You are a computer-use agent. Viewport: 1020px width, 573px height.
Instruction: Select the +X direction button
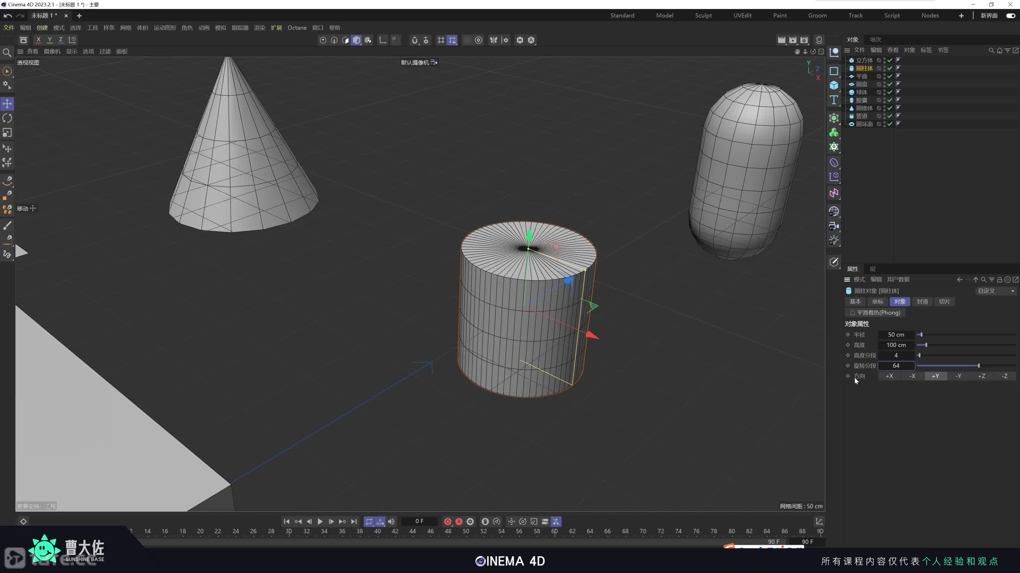[889, 376]
